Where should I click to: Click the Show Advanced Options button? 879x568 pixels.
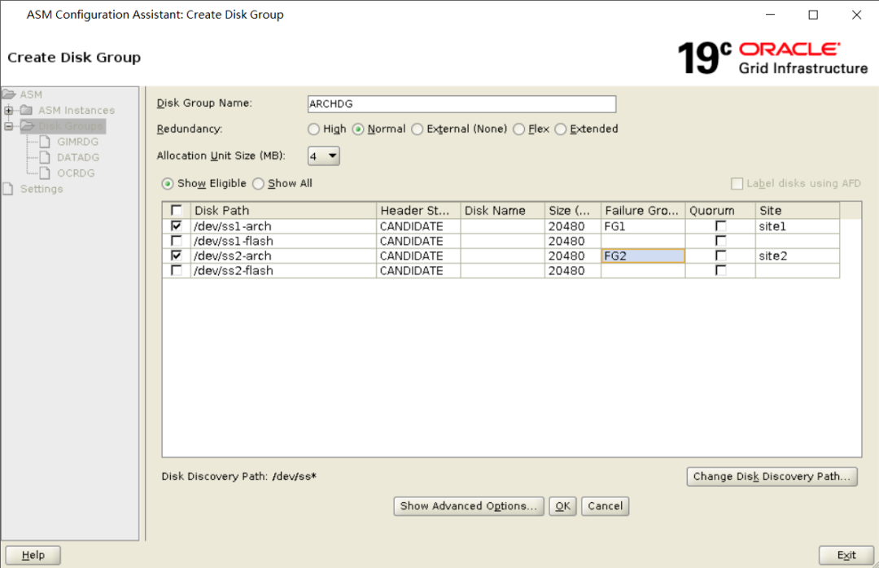[x=469, y=506]
